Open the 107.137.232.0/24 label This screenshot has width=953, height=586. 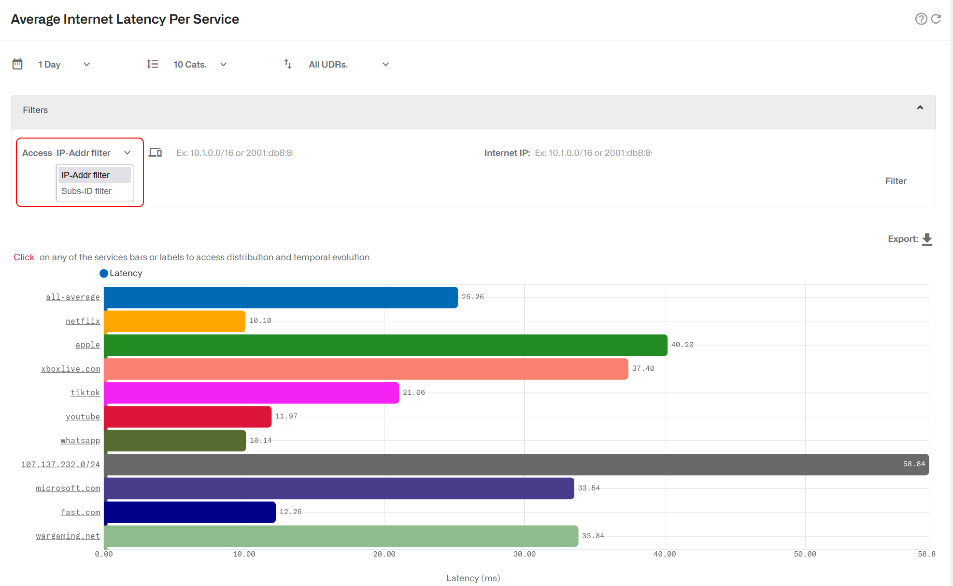point(60,465)
